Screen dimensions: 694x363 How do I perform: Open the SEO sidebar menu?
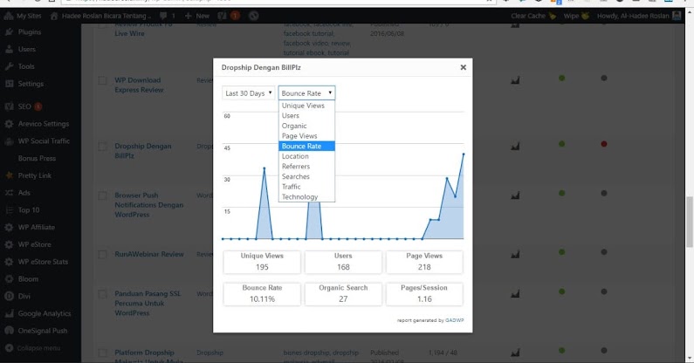[24, 106]
